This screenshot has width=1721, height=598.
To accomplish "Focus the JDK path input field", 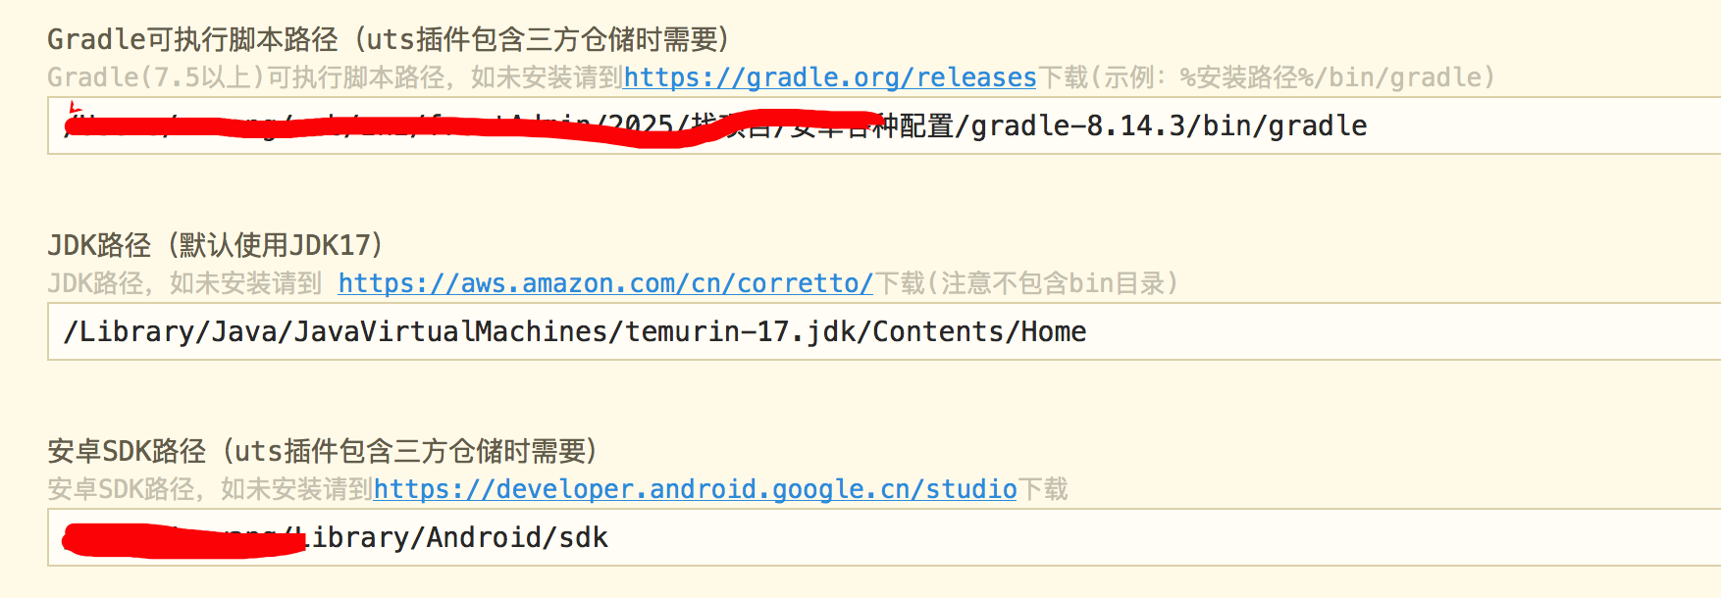I will tap(1374, 331).
